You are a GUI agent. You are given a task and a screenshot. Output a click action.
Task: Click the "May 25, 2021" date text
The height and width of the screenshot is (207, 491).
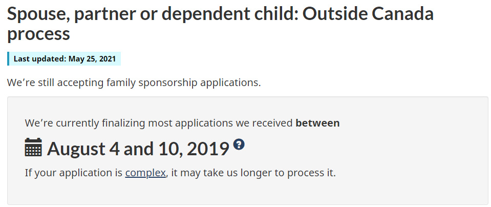coord(93,59)
